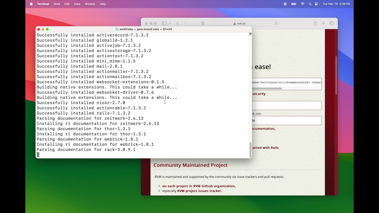The height and width of the screenshot is (213, 379).
Task: Click 'Successfully installed mail-2.8.1' line
Action: point(80,66)
